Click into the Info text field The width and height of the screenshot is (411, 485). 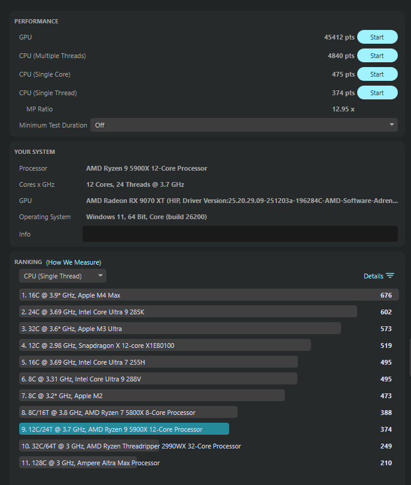[240, 234]
